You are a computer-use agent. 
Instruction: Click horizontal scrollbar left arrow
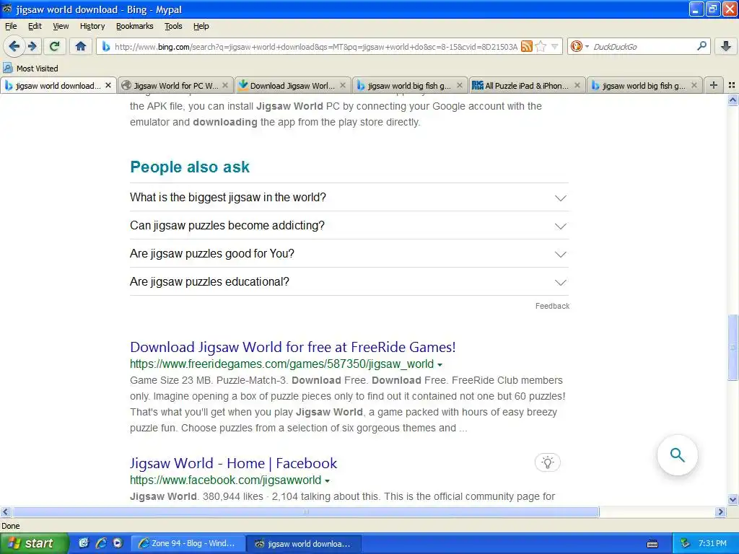5,511
